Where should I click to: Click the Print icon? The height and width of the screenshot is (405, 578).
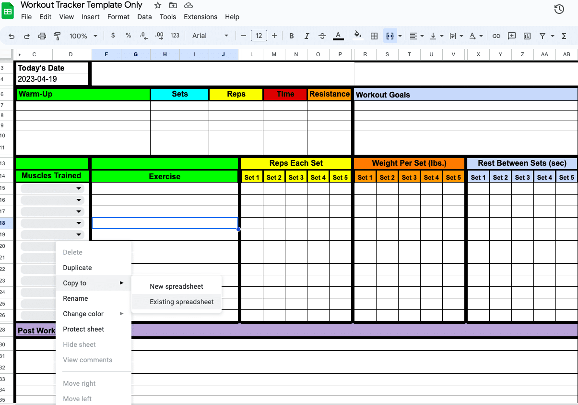click(42, 36)
